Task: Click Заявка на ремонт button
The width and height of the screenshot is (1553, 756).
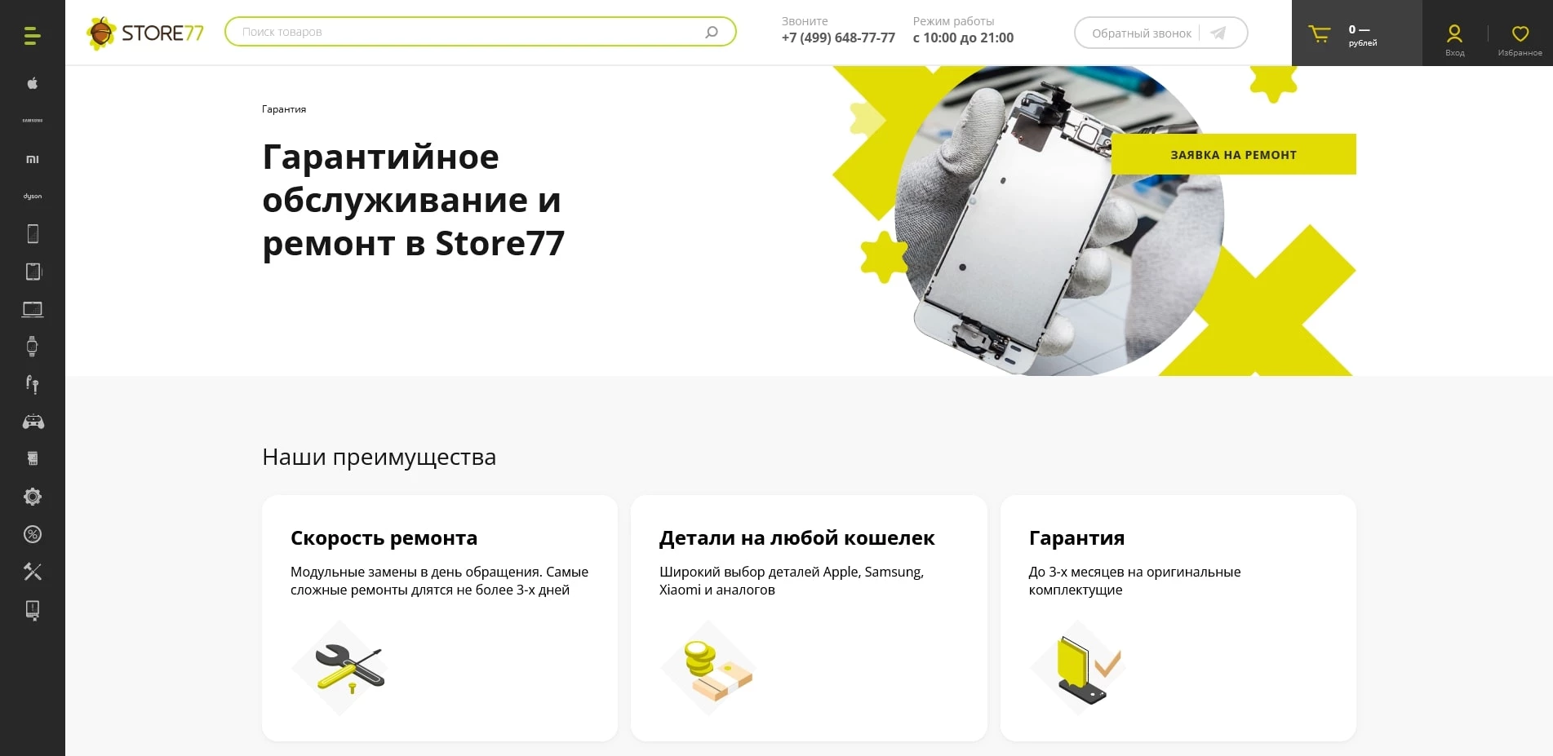Action: point(1233,154)
